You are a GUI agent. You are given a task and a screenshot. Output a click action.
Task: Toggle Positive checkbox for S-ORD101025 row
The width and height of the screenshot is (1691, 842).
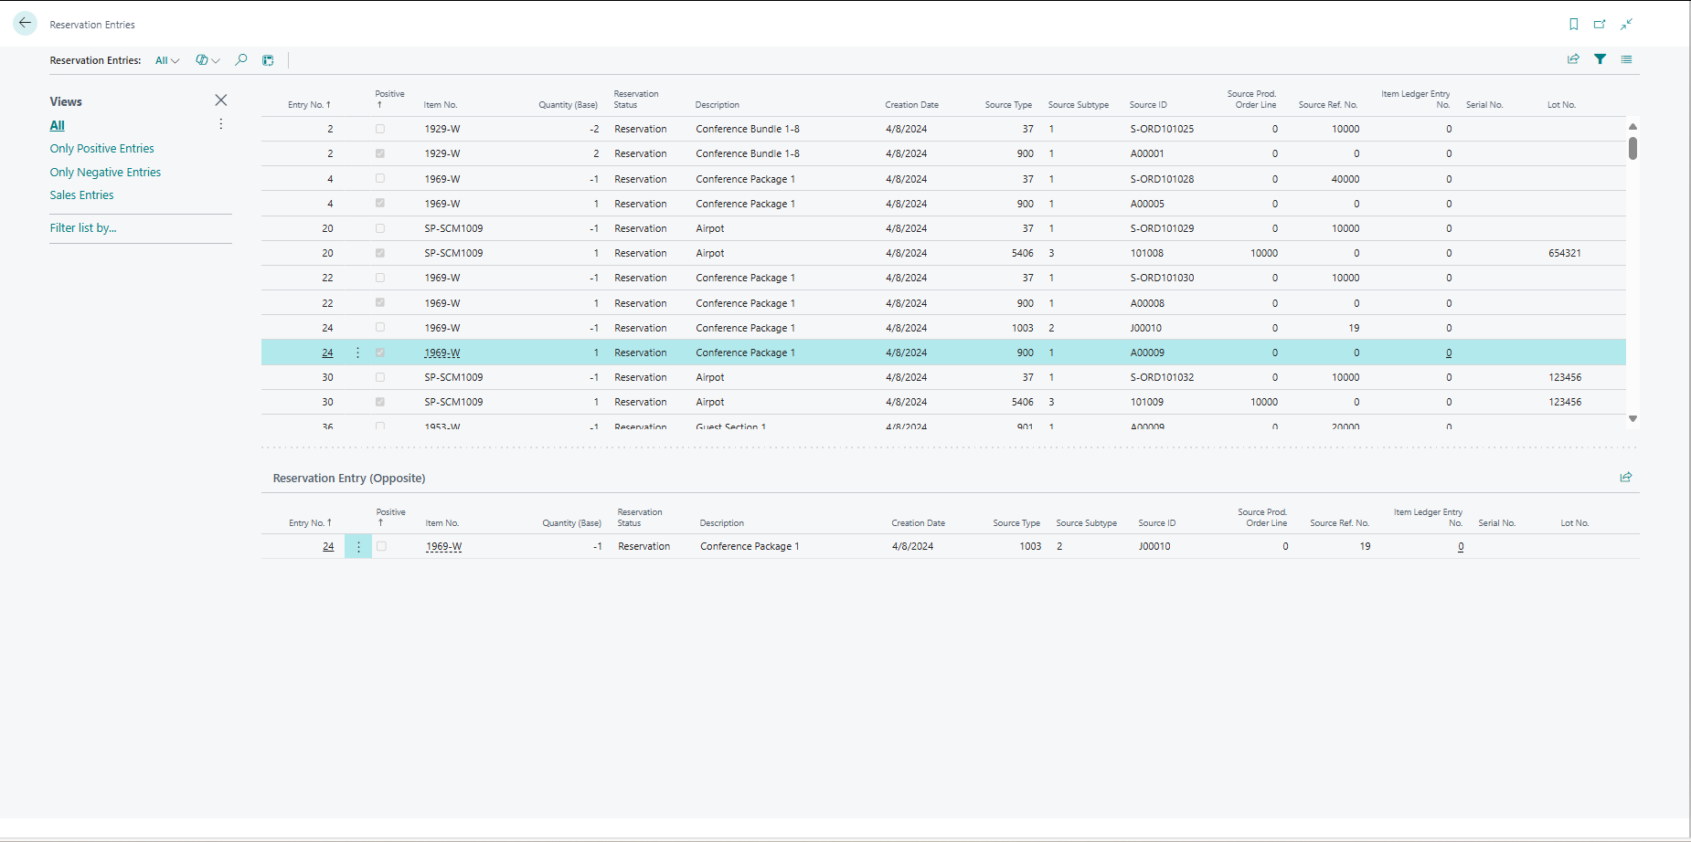pyautogui.click(x=380, y=129)
